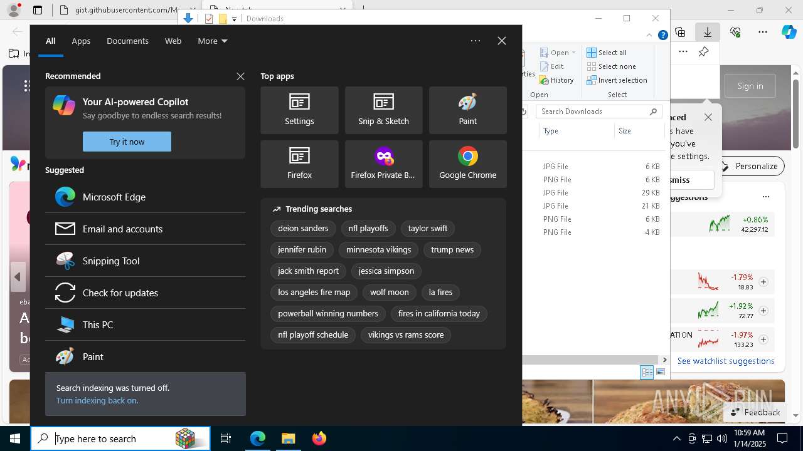Search trending los angeles fire map

[314, 293]
